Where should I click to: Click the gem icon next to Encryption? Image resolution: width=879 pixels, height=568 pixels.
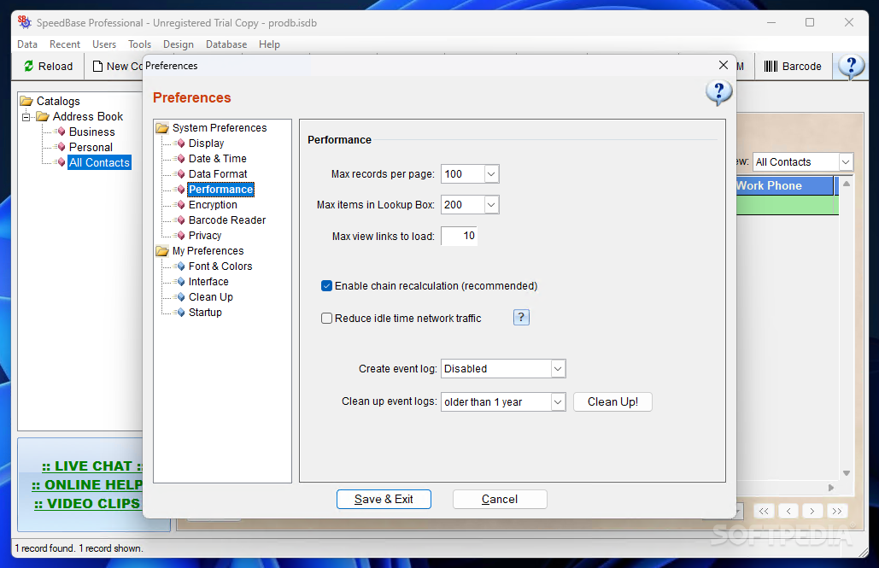click(x=180, y=205)
